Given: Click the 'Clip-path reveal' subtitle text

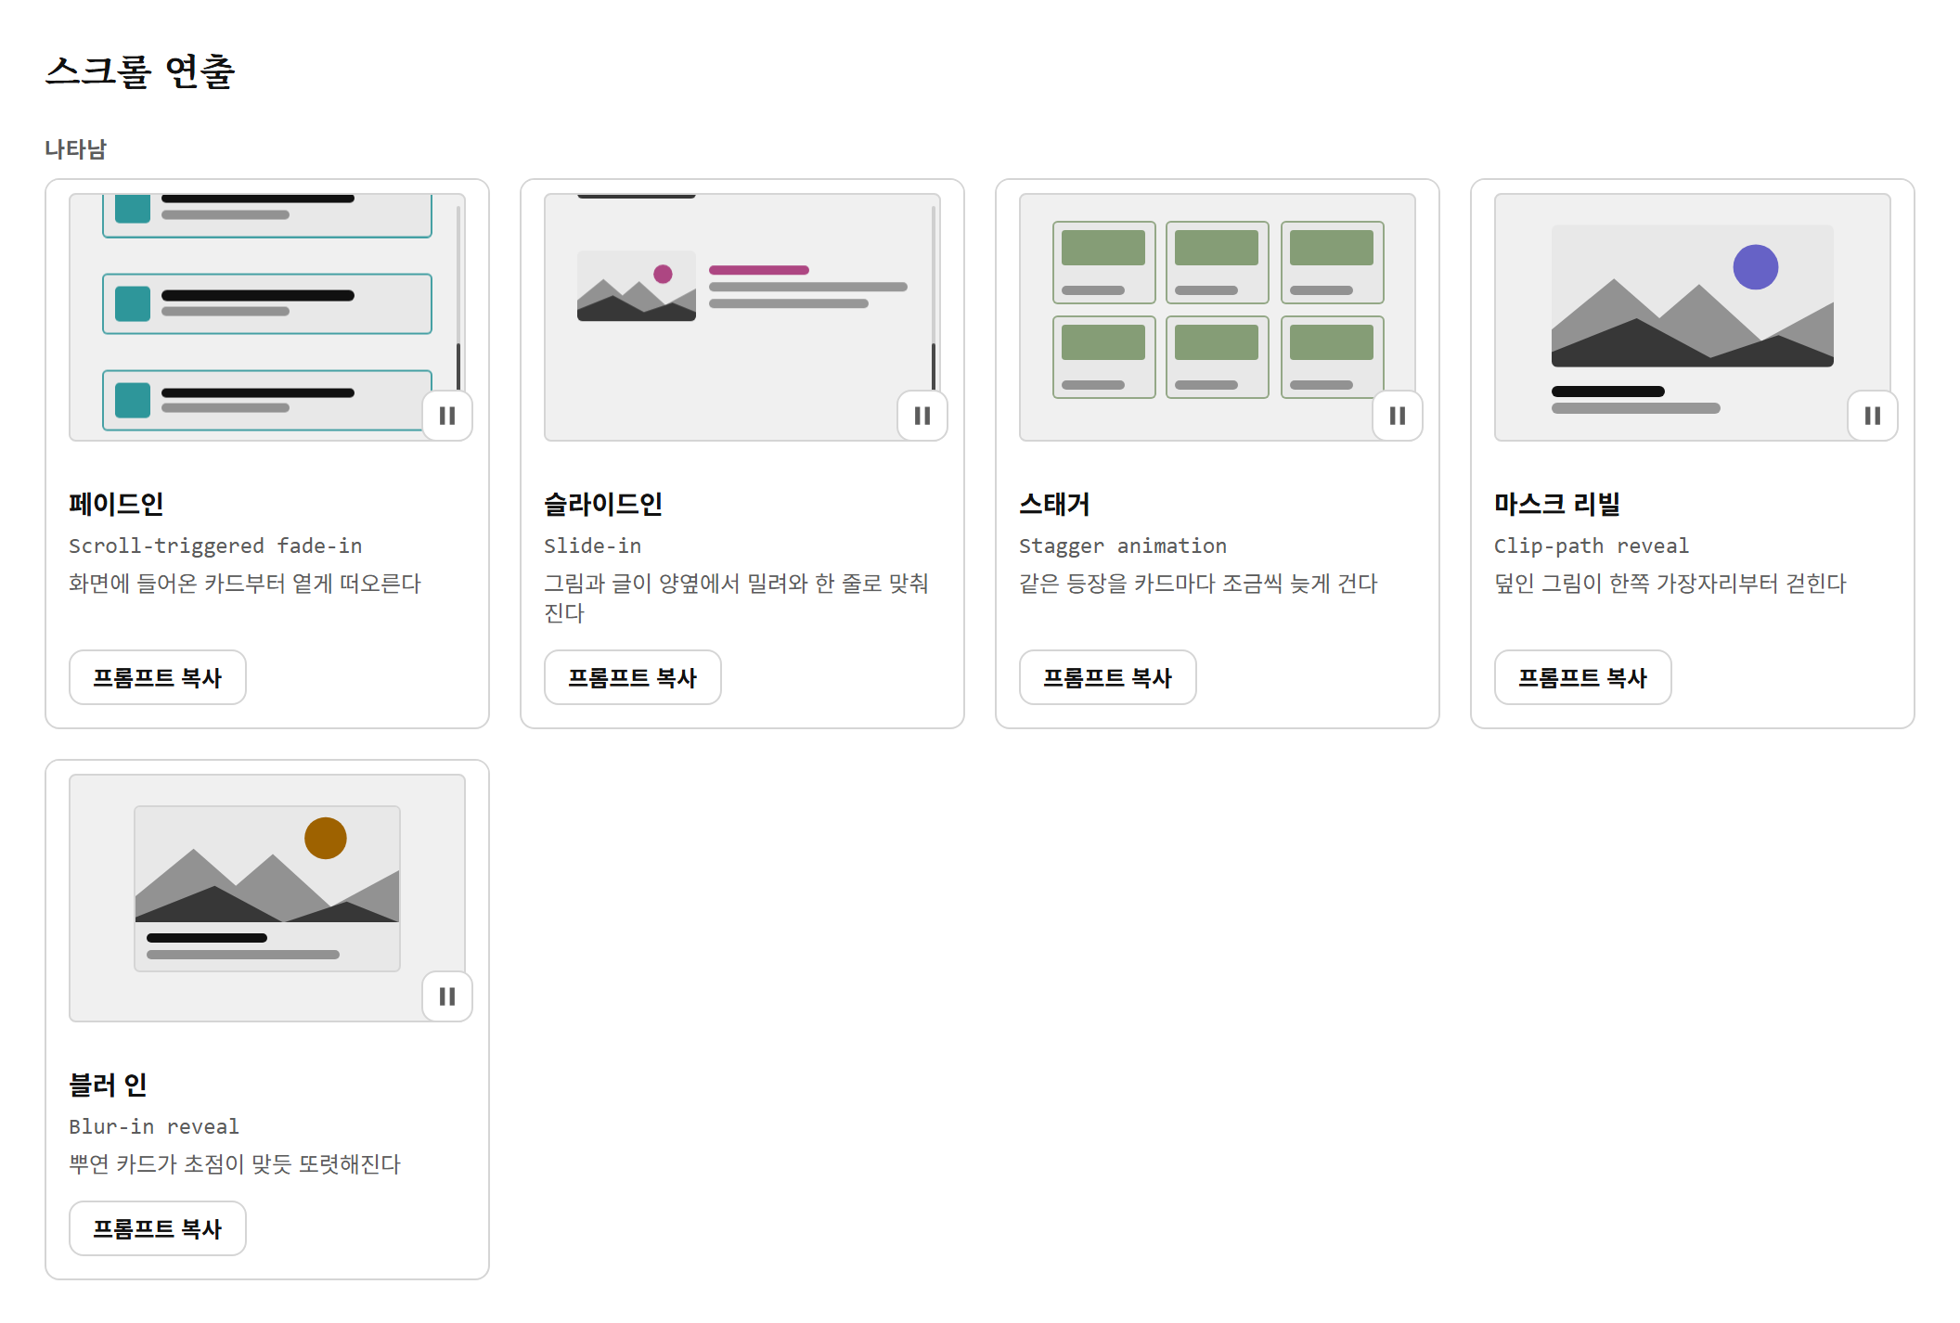Looking at the screenshot, I should 1592,546.
